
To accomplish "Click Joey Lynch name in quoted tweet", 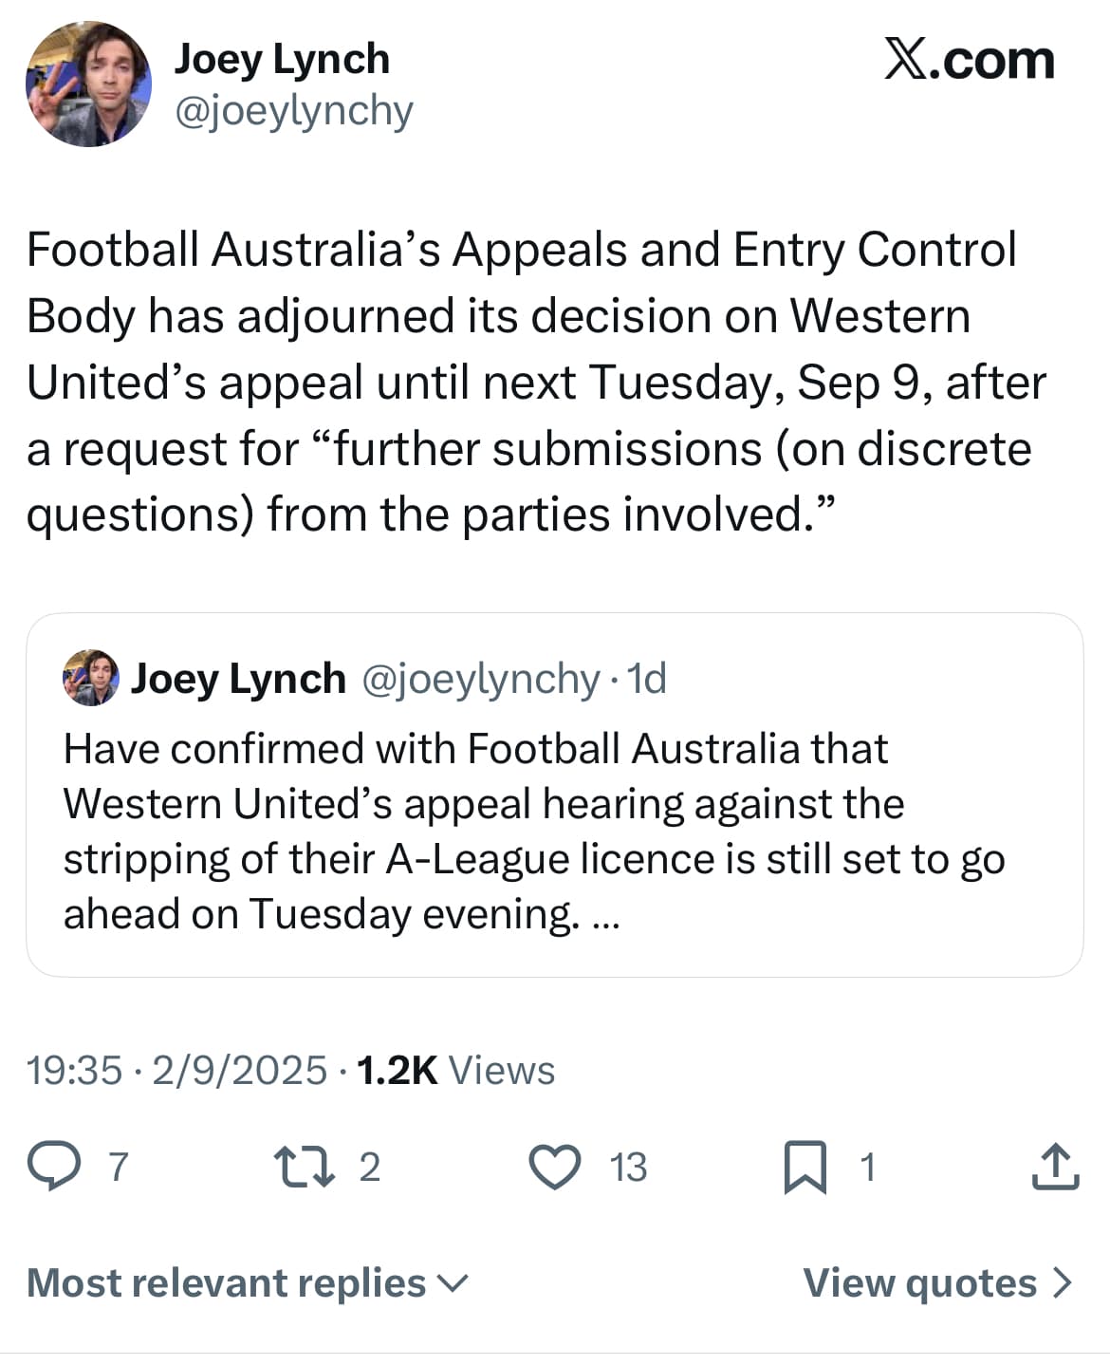I will pyautogui.click(x=238, y=679).
